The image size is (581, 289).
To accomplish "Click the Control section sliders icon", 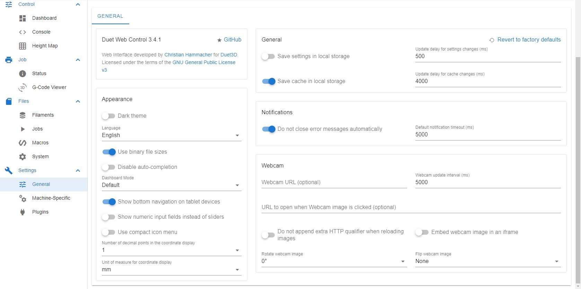I will [9, 4].
